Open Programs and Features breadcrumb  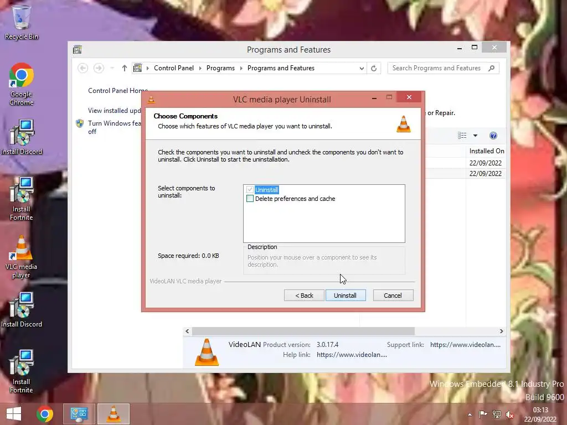click(x=281, y=68)
